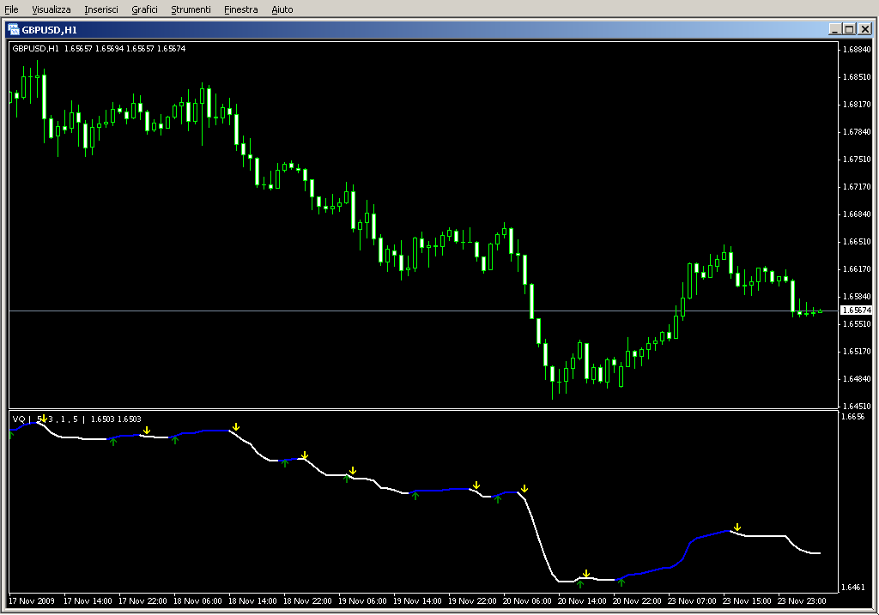Click the GBPUSD,H1 OHLC label in chart
Screen dimensions: 879x615
point(99,49)
